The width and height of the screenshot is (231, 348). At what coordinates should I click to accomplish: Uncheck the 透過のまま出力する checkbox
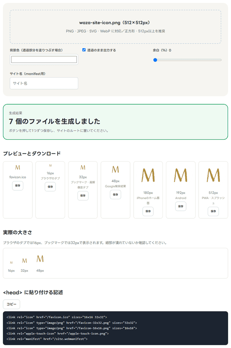click(84, 50)
